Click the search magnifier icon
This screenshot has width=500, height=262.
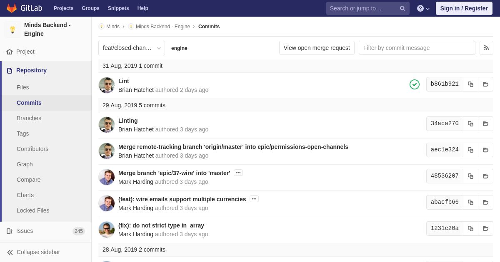pyautogui.click(x=402, y=8)
